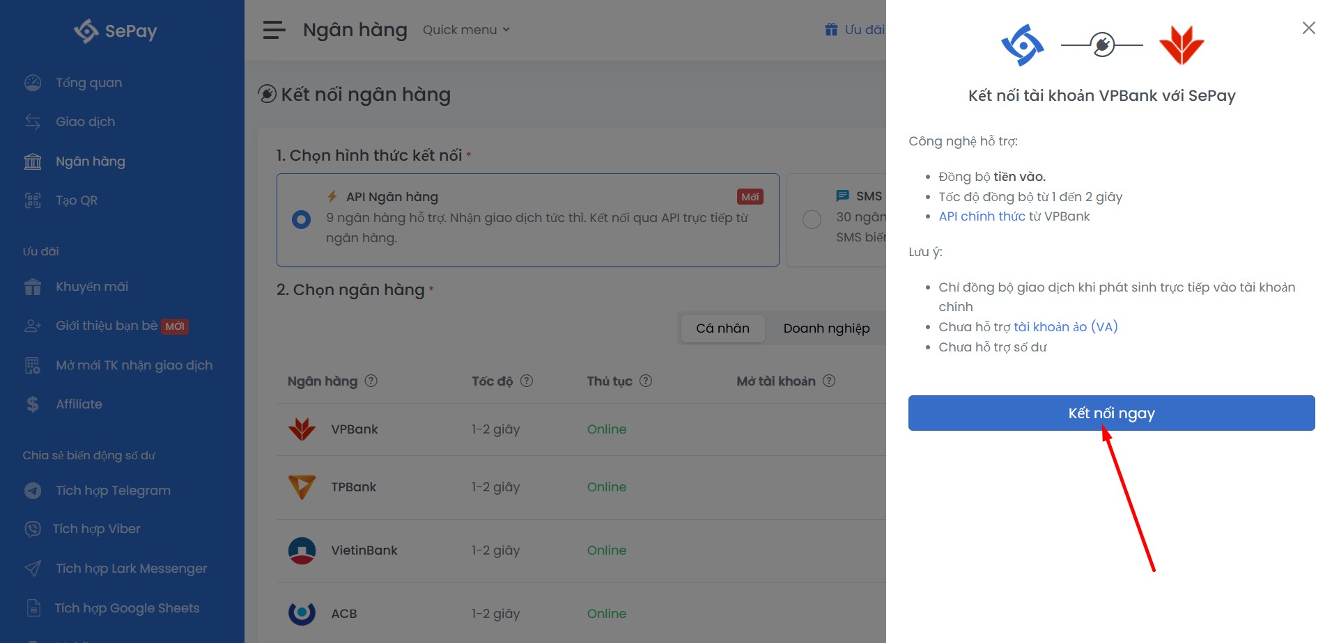The image size is (1332, 643).
Task: Click the ACB row name
Action: [344, 614]
